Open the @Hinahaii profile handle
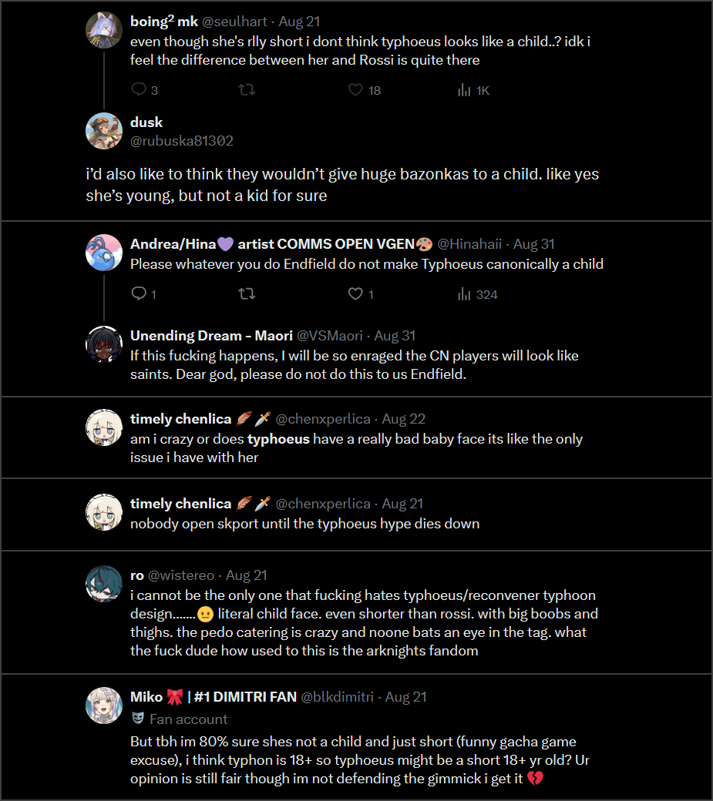 469,244
